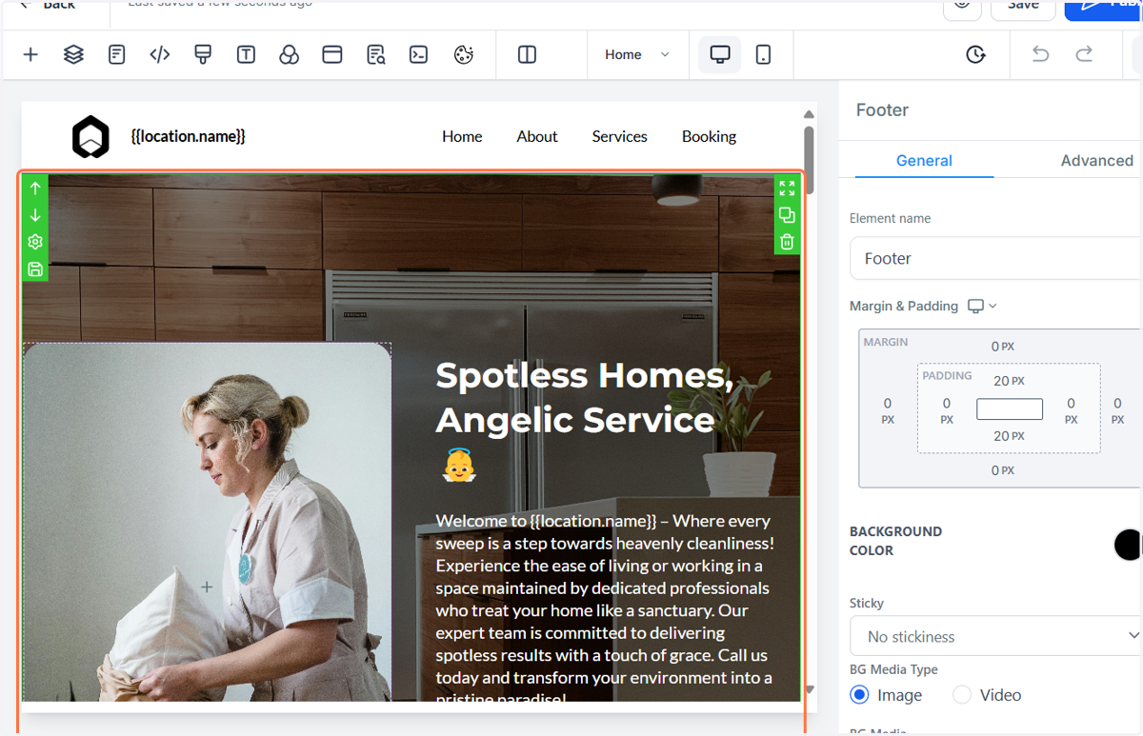Viewport: 1143px width, 736px height.
Task: Click the Welcome paragraph text
Action: (605, 609)
